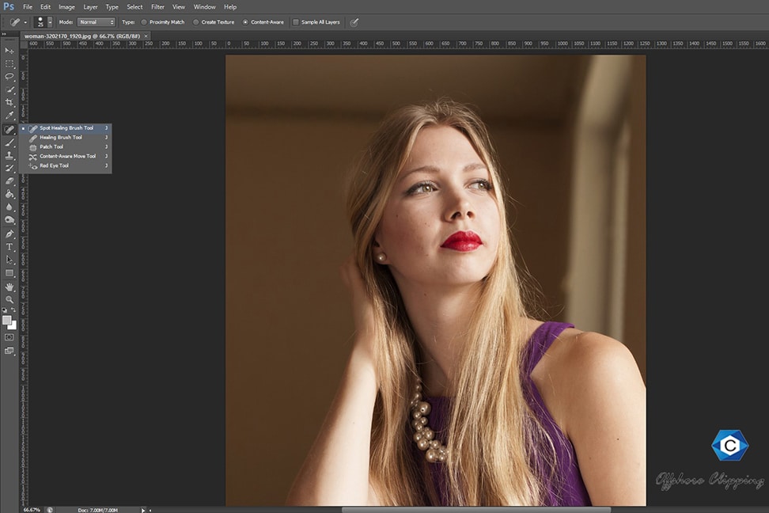
Task: Choose the Eraser tool
Action: pyautogui.click(x=9, y=181)
